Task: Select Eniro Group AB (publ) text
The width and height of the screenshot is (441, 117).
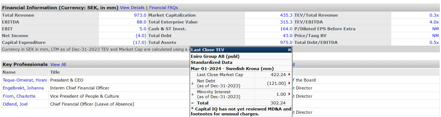Action: click(215, 56)
